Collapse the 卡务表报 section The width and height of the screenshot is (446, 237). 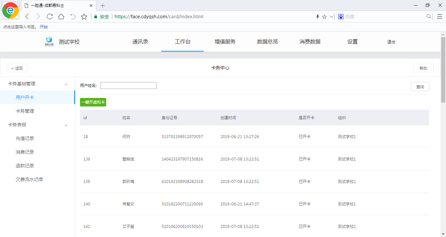pos(66,125)
